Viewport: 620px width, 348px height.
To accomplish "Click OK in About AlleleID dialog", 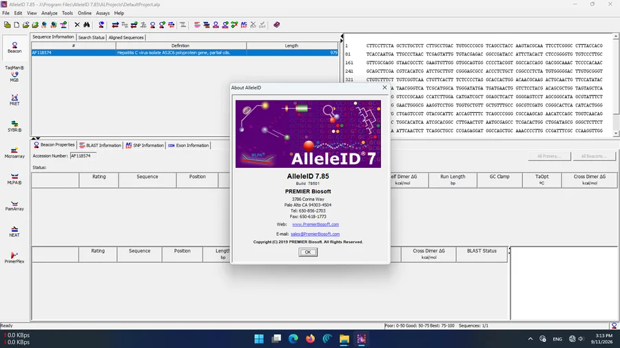I will click(308, 252).
